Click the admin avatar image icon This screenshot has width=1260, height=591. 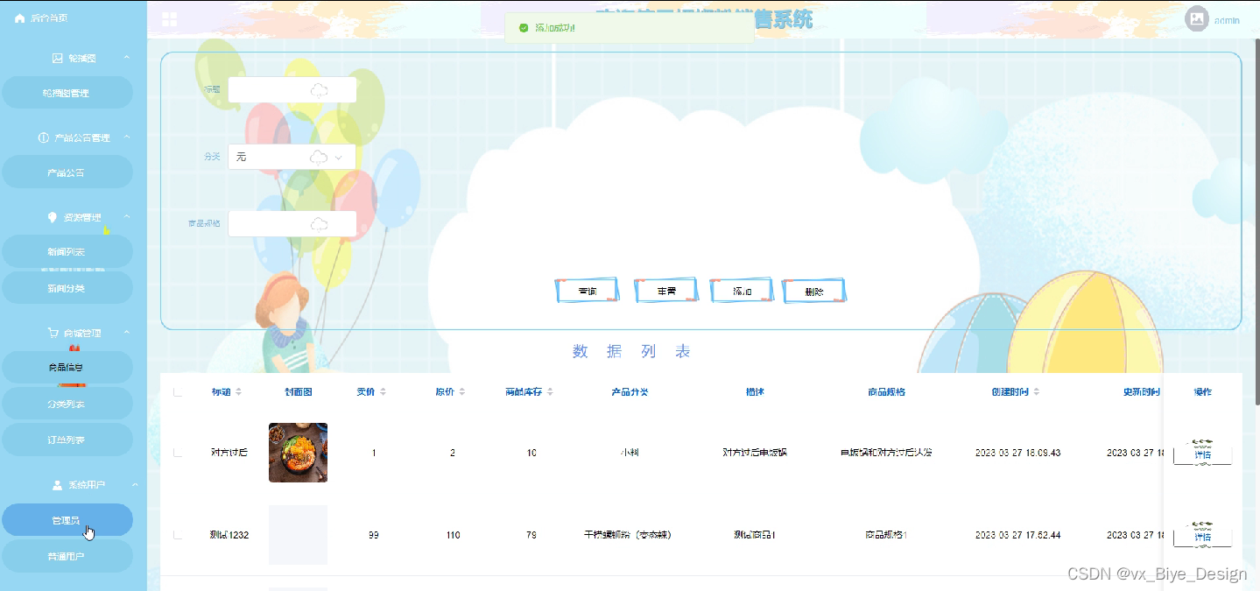pyautogui.click(x=1197, y=19)
